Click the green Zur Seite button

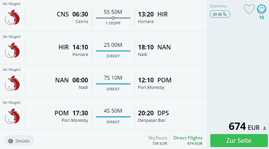click(239, 141)
